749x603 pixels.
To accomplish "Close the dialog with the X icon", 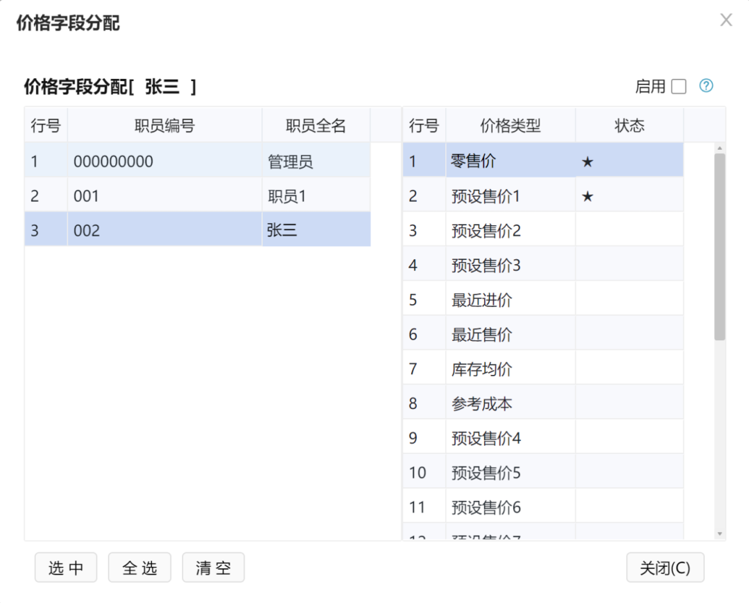I will pyautogui.click(x=726, y=20).
